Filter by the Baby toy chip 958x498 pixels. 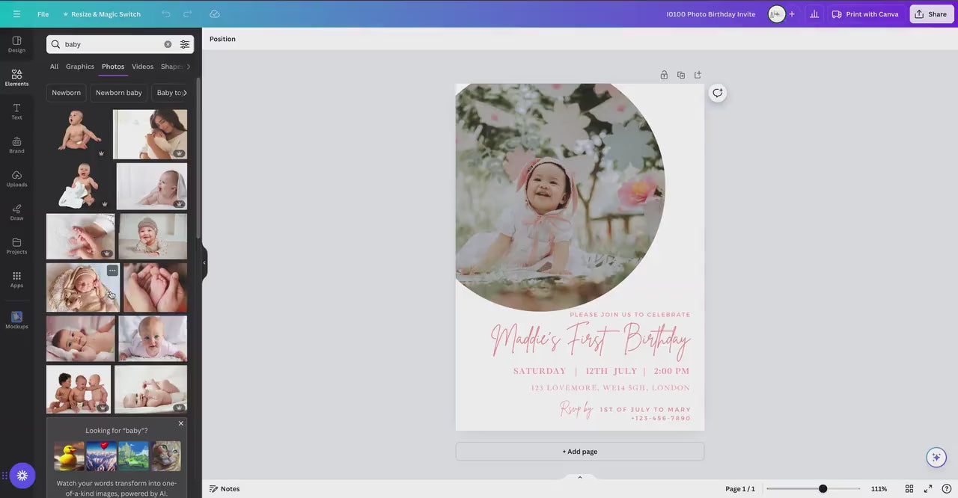click(x=171, y=93)
